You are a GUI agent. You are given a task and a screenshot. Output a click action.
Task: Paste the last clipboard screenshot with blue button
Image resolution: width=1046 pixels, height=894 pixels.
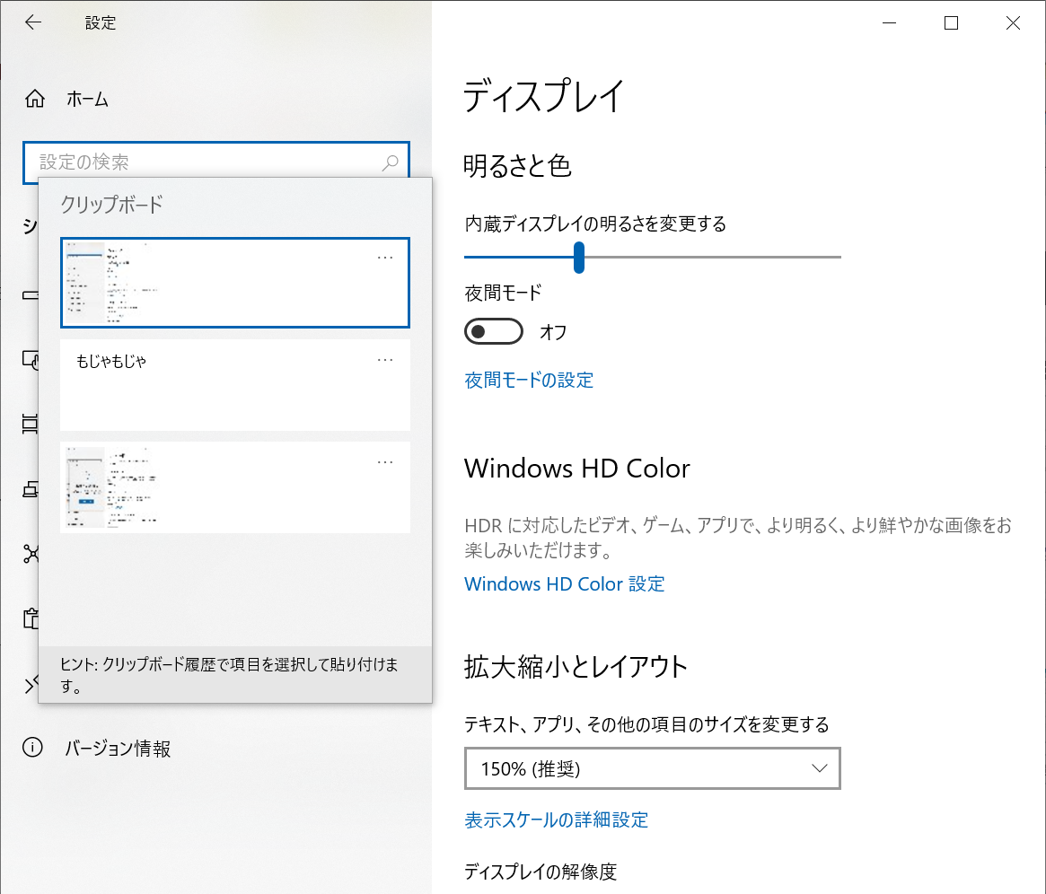(235, 487)
